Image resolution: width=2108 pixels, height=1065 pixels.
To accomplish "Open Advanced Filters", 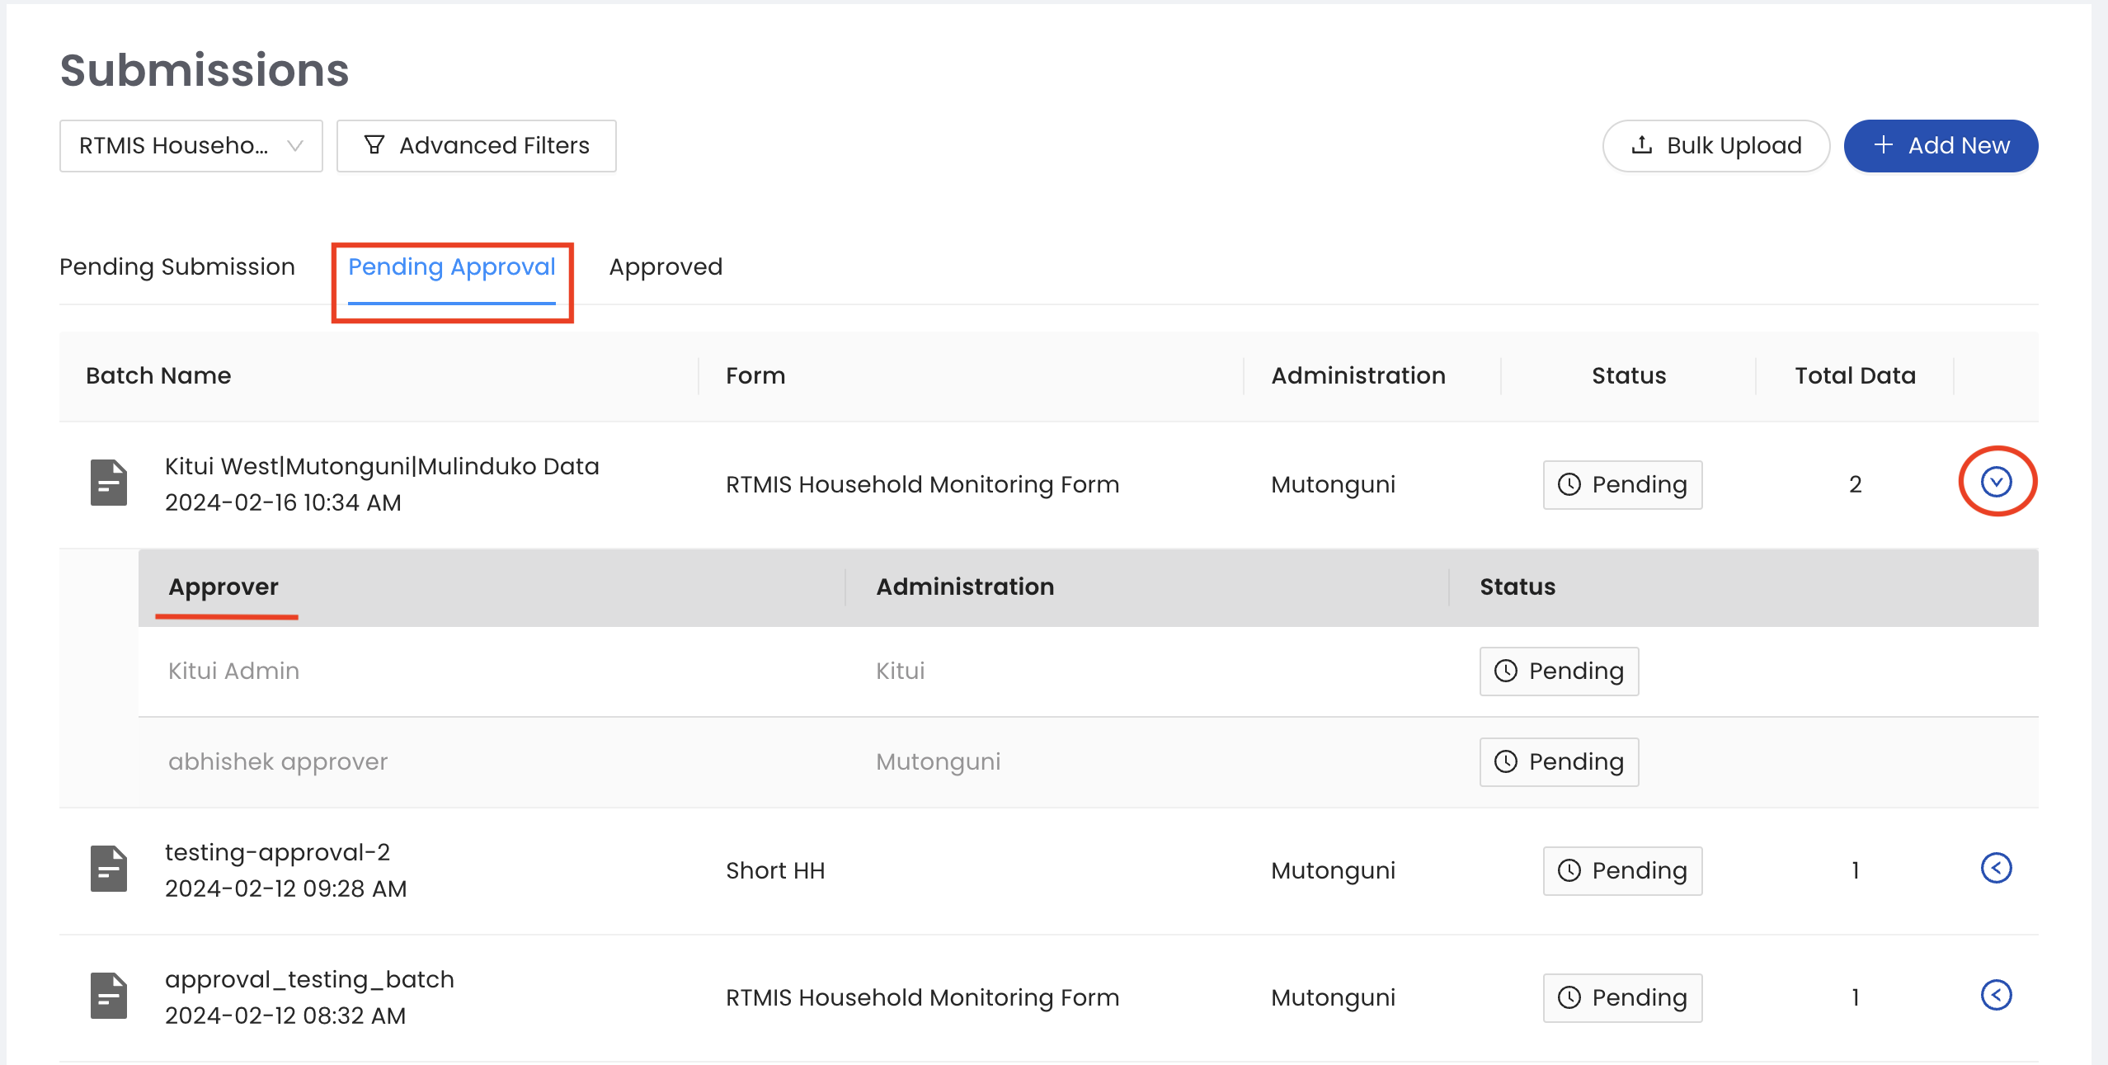I will pos(476,146).
